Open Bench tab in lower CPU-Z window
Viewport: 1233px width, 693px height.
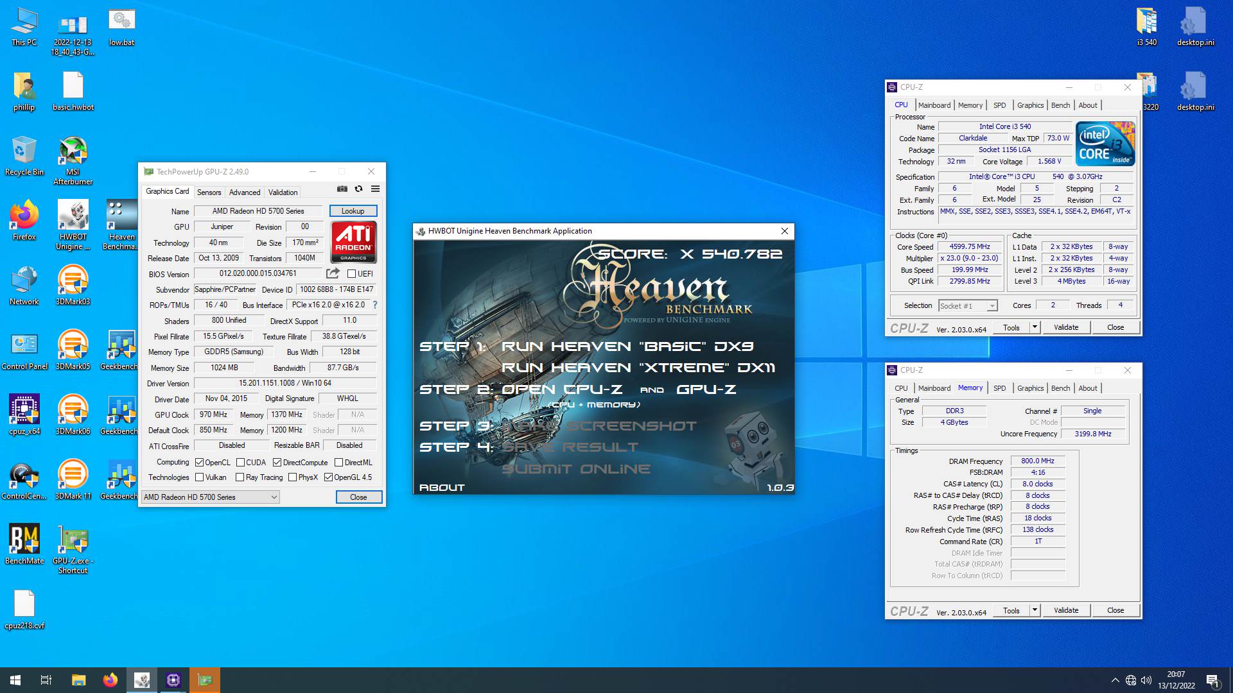(1060, 388)
